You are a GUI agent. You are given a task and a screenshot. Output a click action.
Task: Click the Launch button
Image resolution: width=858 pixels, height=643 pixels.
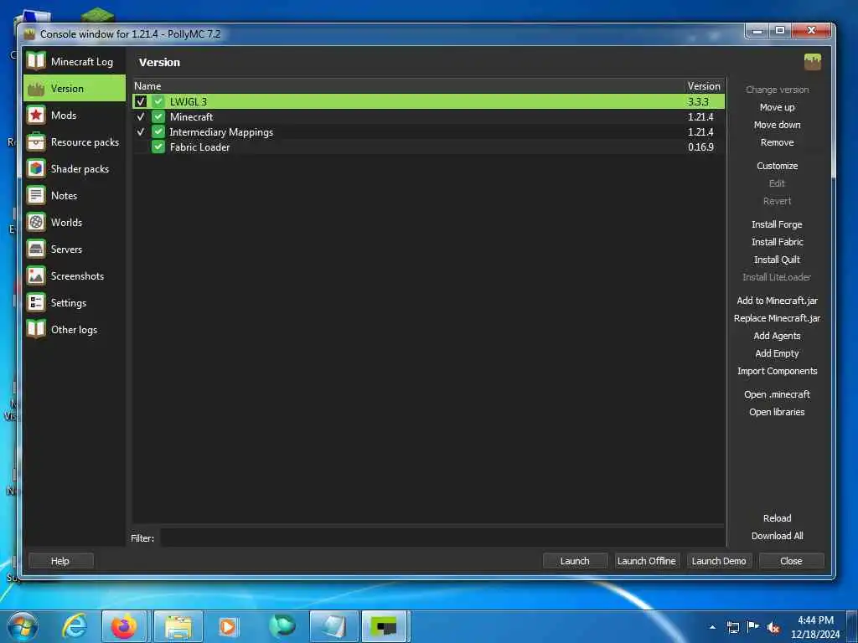575,561
